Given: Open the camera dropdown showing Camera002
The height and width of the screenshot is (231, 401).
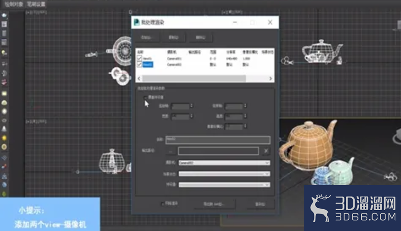Looking at the screenshot, I should 224,163.
